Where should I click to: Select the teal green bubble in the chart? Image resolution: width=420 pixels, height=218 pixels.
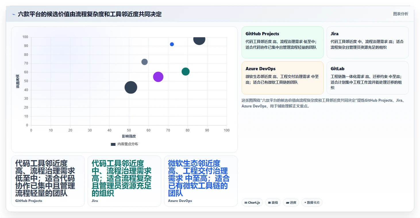186,72
